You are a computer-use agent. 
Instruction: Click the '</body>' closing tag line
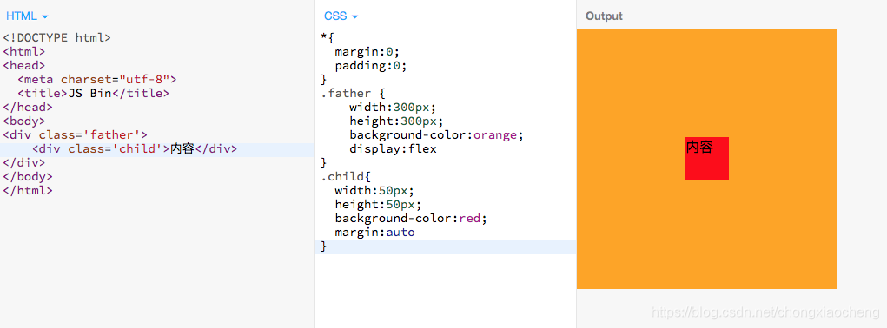[28, 177]
